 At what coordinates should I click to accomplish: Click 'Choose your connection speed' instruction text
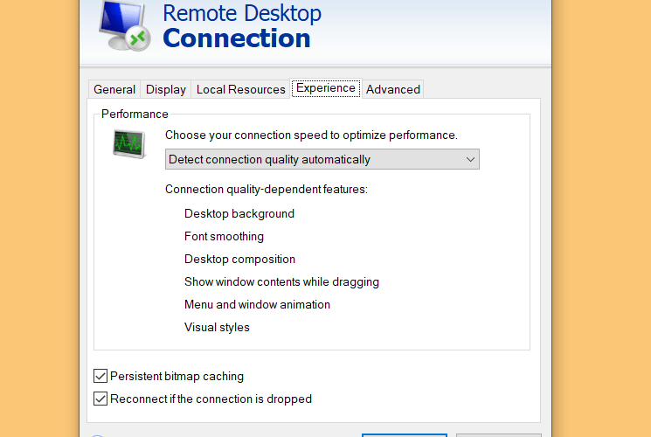[311, 135]
